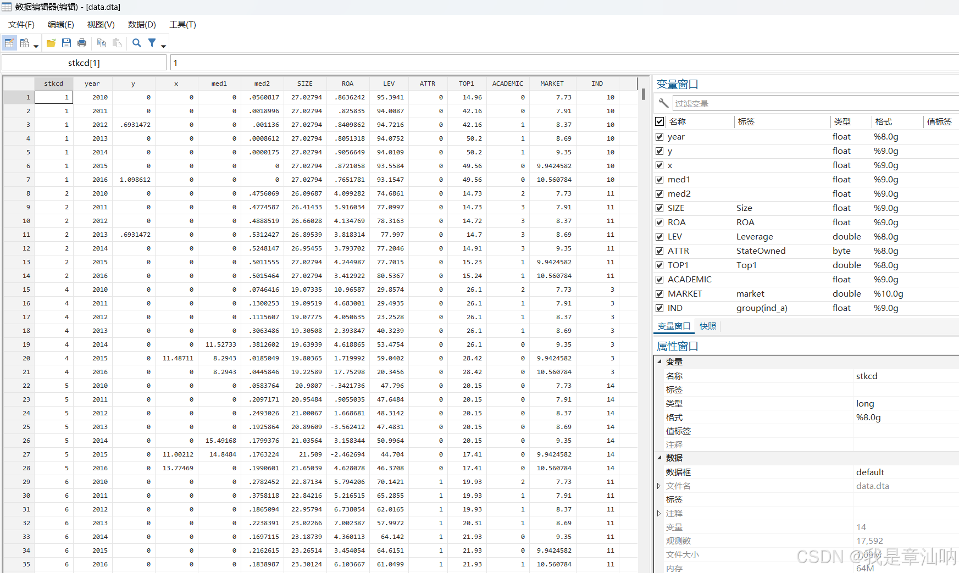Select the 变量窗口 tab below the variable list
The height and width of the screenshot is (573, 959).
tap(674, 326)
